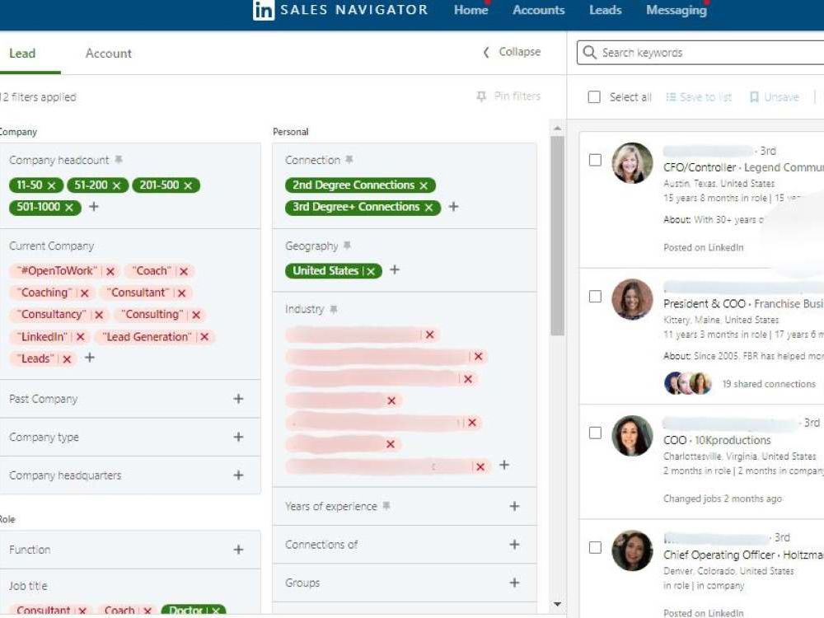Remove the United States geography filter
Viewport: 824px width, 618px height.
click(x=371, y=271)
